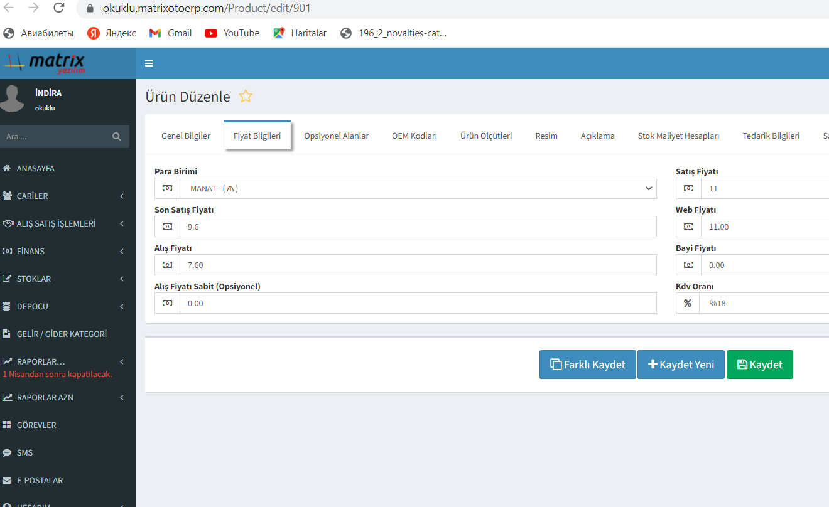Open the OEM Kodları tab
The height and width of the screenshot is (507, 829).
pyautogui.click(x=414, y=136)
